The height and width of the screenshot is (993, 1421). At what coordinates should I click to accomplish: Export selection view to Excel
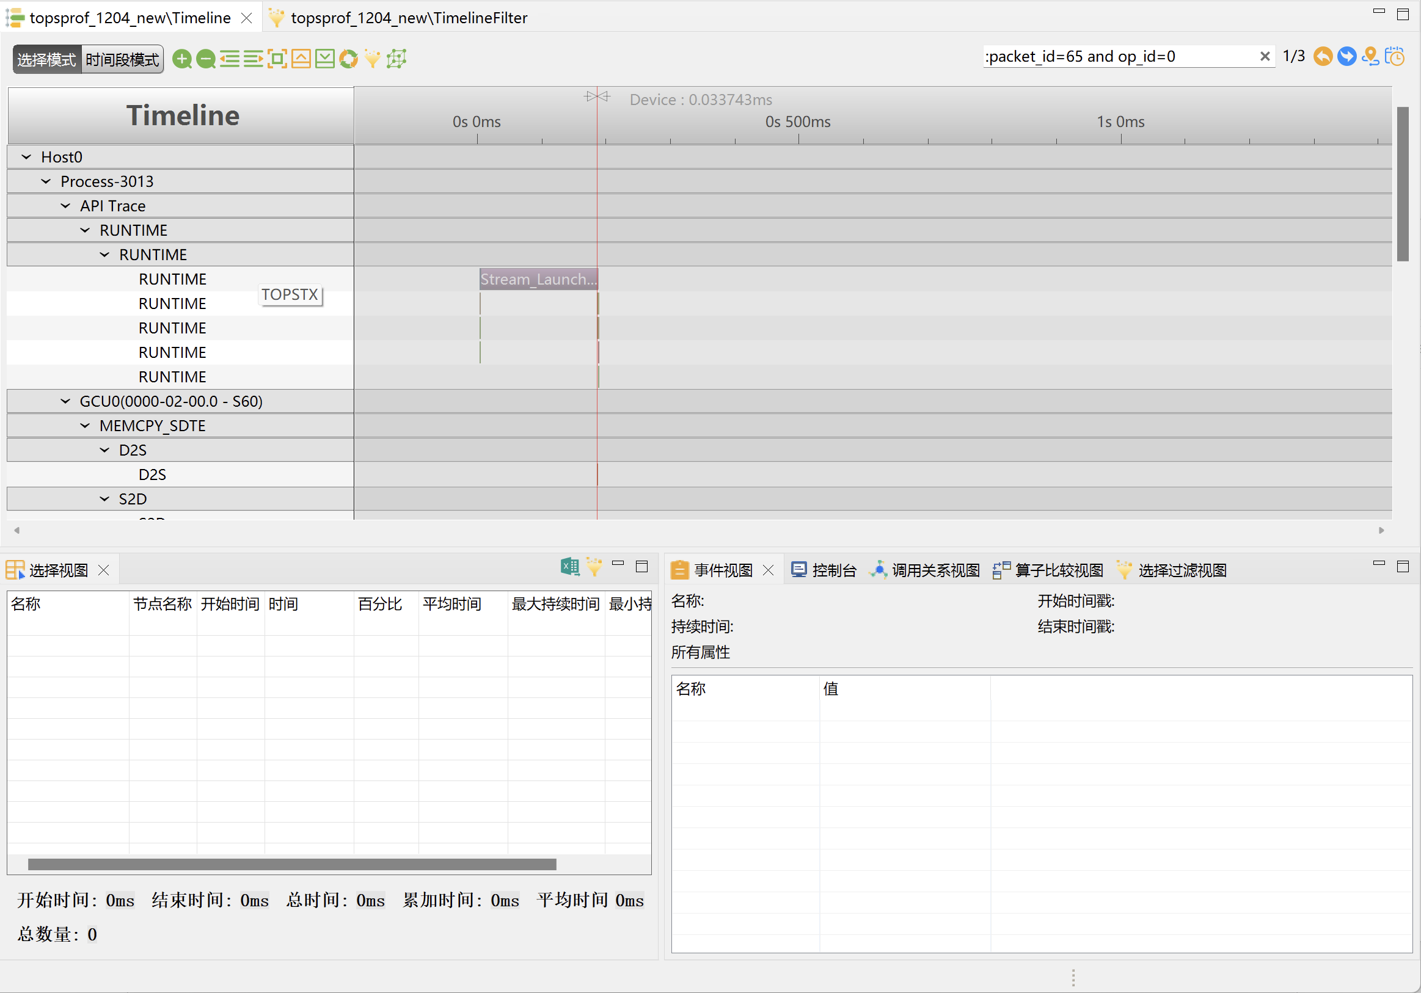(x=570, y=567)
